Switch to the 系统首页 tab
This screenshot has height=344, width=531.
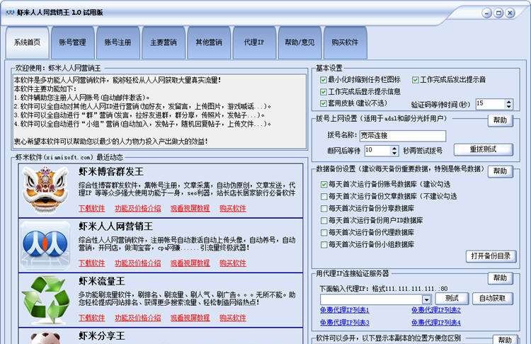point(27,42)
